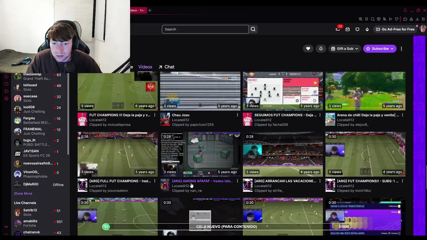Open the chat bubble icon in the Twitch header
This screenshot has height=240, width=427.
click(x=357, y=29)
